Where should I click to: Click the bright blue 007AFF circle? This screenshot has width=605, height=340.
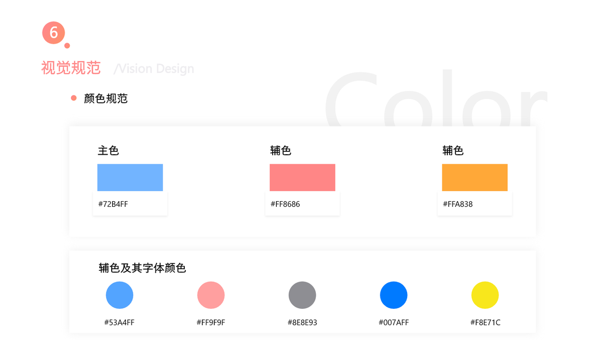tap(394, 295)
